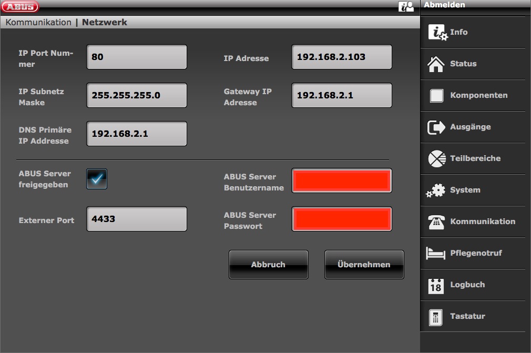Select the ABUS Server Benutzername field
The image size is (531, 353).
pyautogui.click(x=341, y=181)
